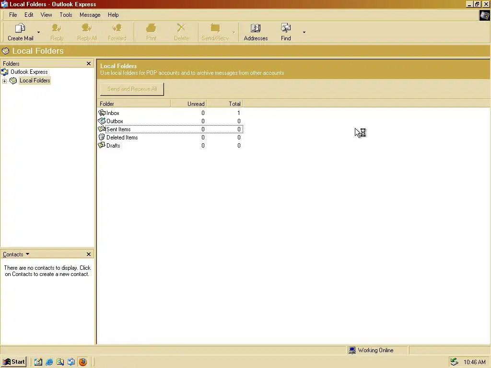Click the Drafts folder icon
Viewport: 491px width, 368px height.
pyautogui.click(x=102, y=145)
